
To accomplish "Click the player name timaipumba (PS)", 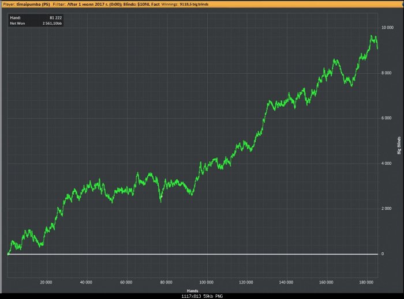I will click(33, 4).
